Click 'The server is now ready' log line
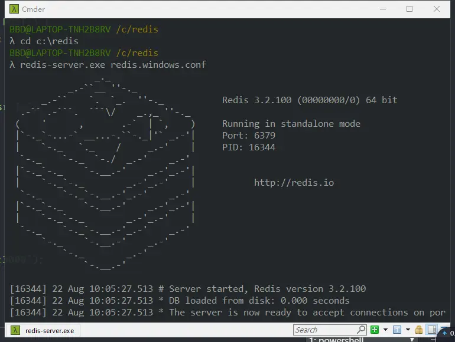 (227, 313)
